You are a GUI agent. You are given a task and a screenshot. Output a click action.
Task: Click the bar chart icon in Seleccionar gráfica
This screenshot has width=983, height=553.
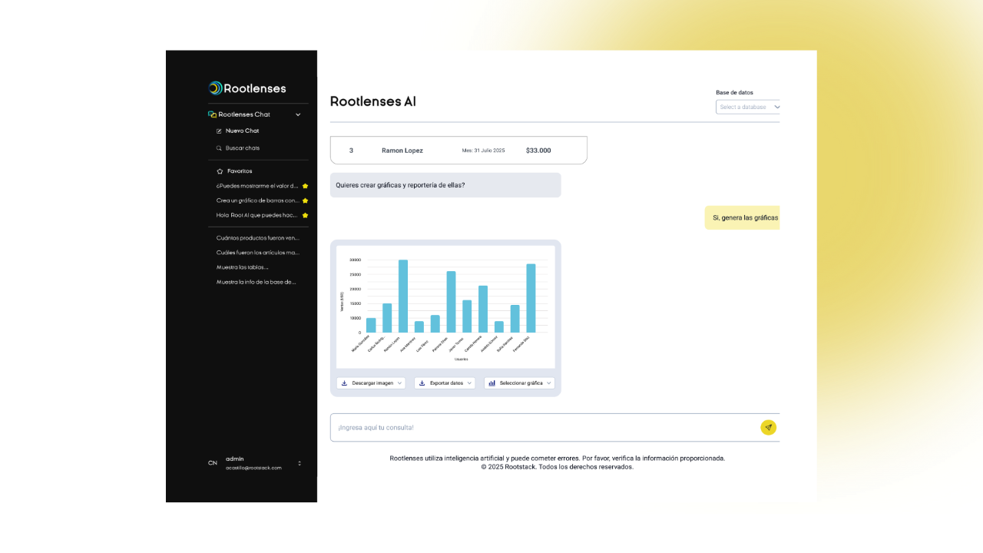tap(491, 382)
